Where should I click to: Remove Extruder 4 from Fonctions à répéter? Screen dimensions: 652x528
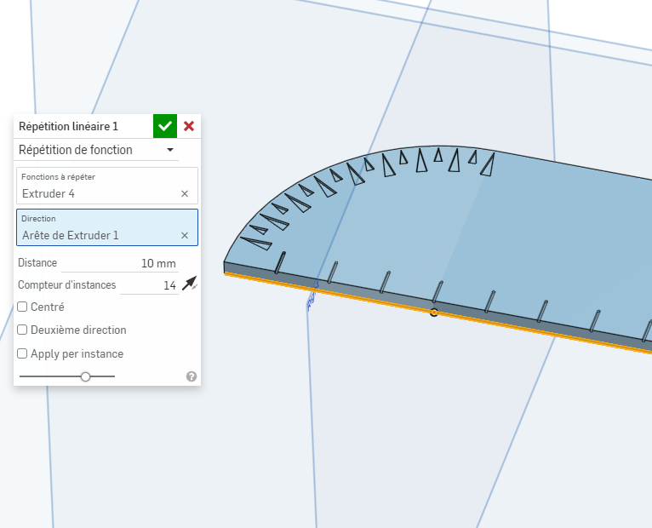[x=185, y=194]
